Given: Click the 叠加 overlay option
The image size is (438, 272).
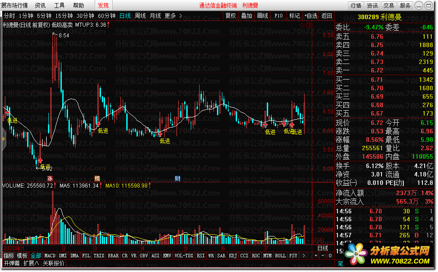Looking at the screenshot, I should pos(247,16).
